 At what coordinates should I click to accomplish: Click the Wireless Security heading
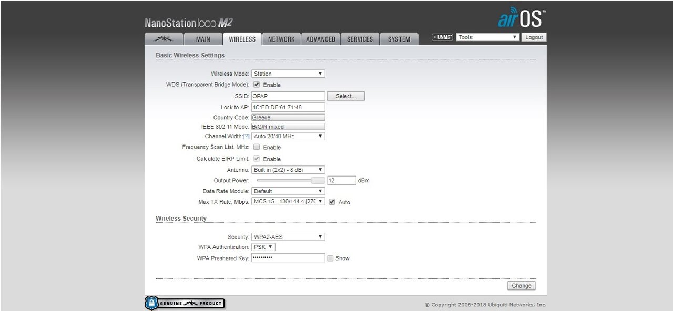point(181,219)
